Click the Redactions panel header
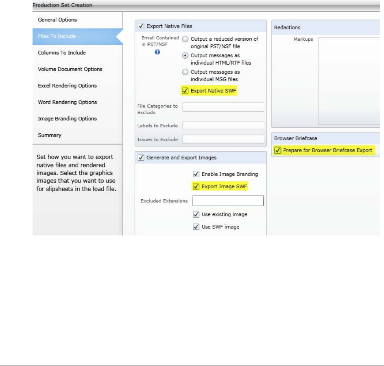This screenshot has width=384, height=366. (x=326, y=27)
